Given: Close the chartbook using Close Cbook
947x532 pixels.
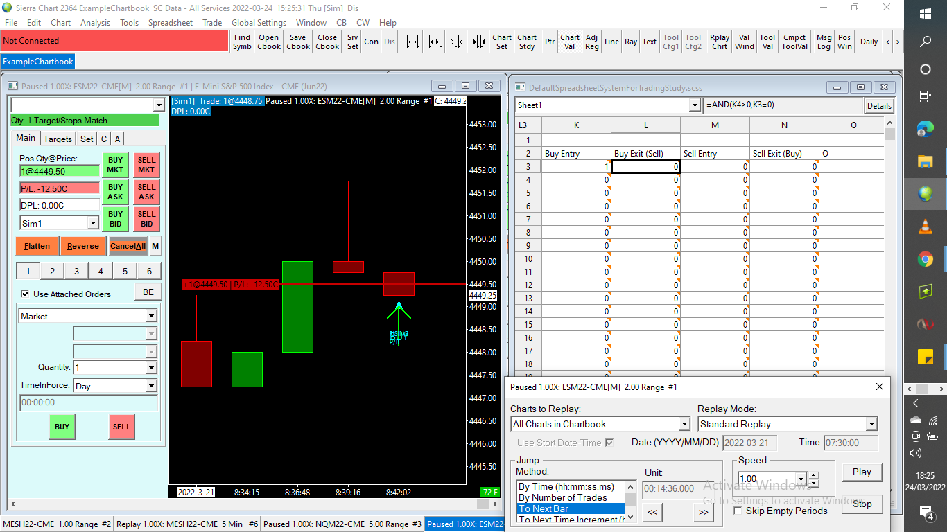Looking at the screenshot, I should (327, 42).
